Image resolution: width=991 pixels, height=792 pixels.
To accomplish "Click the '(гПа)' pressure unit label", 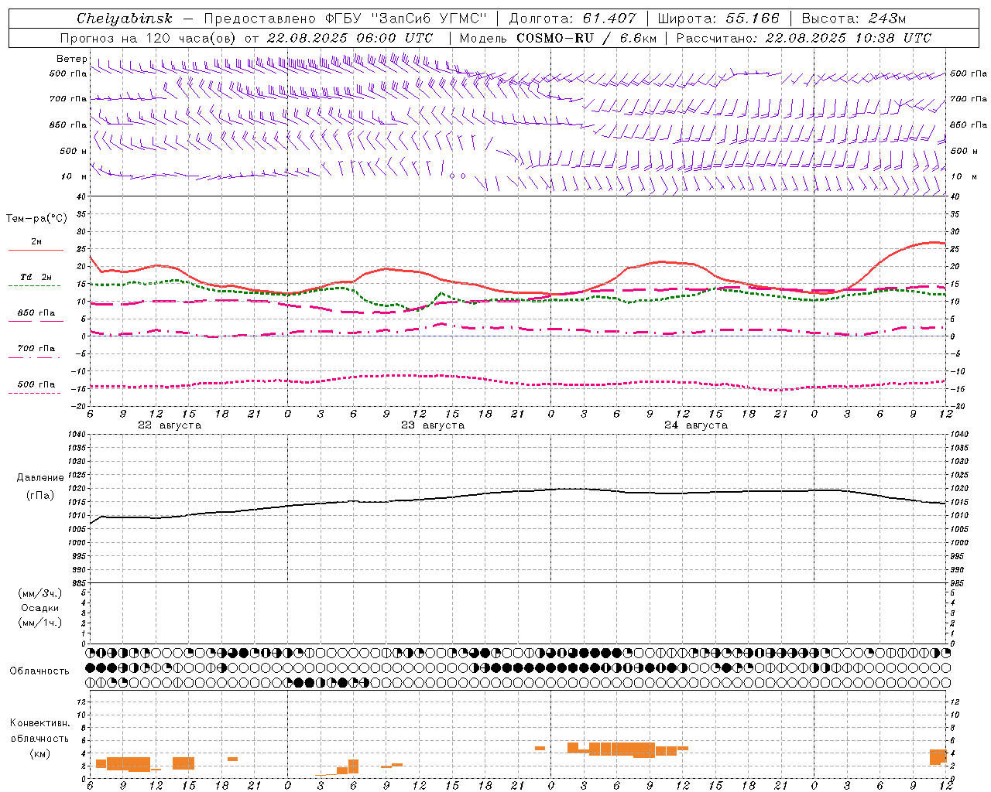I will click(x=40, y=496).
